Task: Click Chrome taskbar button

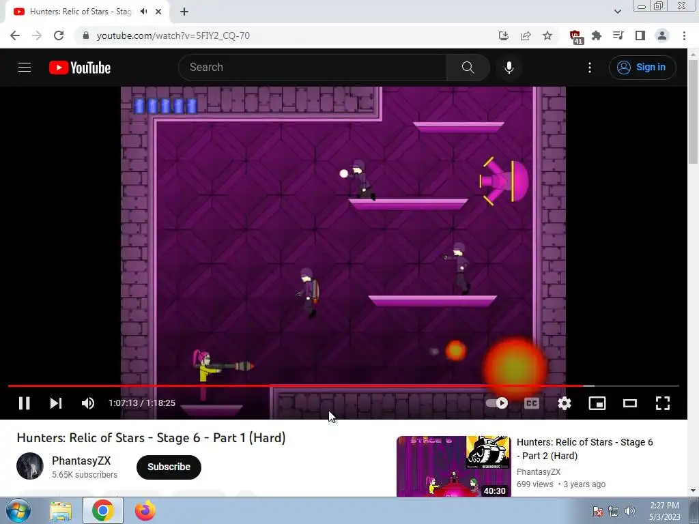Action: click(103, 510)
